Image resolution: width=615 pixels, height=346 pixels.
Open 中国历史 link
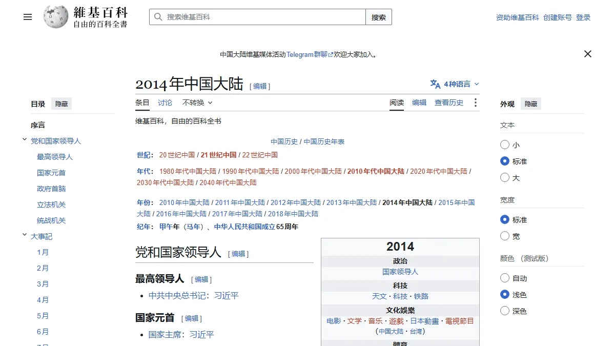284,141
